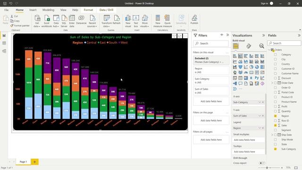The width and height of the screenshot is (302, 170).
Task: Remove Sub-Category from X-axis
Action: [263, 102]
